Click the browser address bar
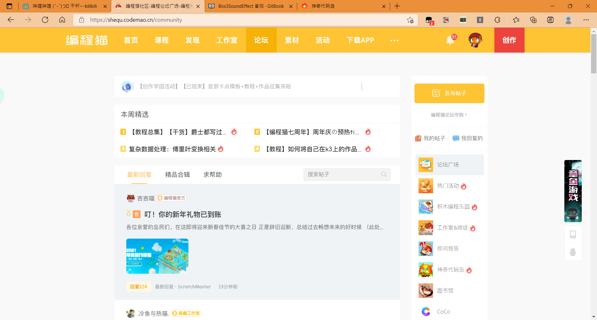This screenshot has width=597, height=320. click(246, 20)
